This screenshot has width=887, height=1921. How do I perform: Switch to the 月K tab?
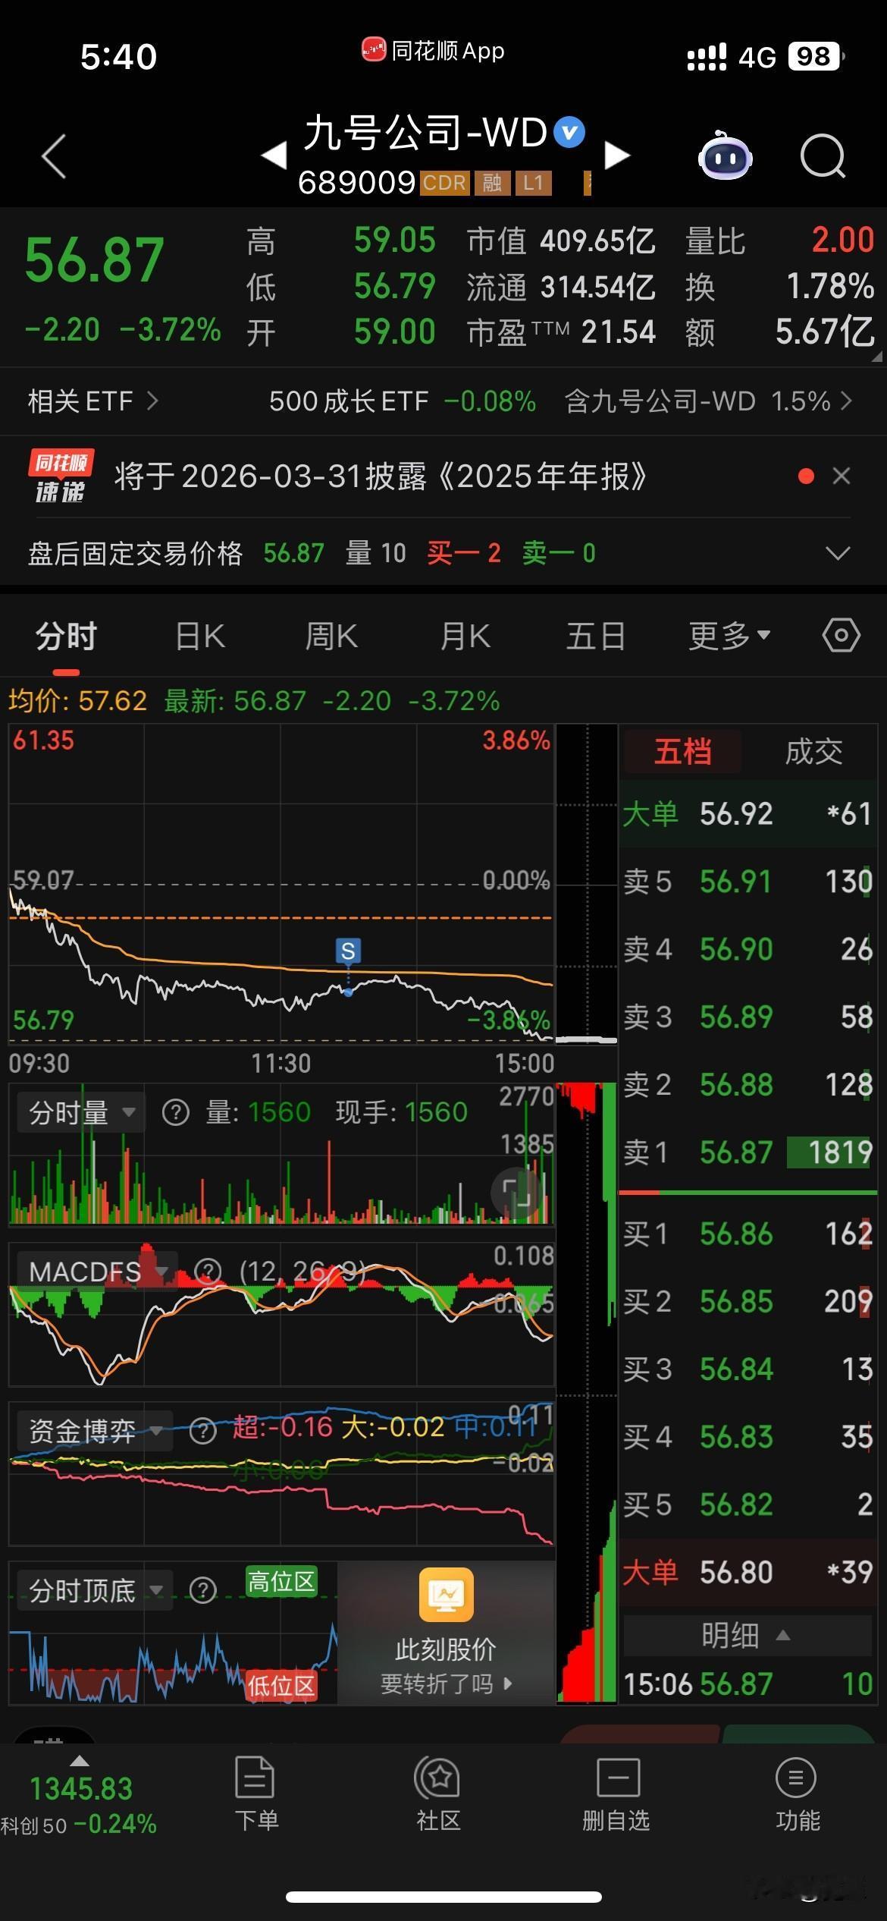tap(465, 635)
